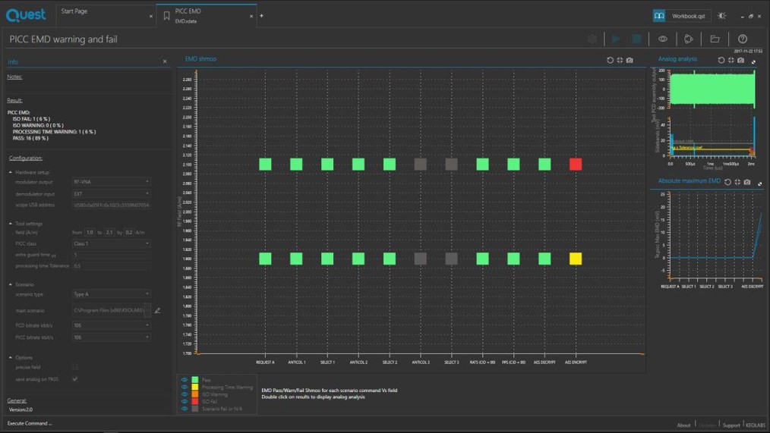Screen dimensions: 770x433
Task: Edit main scenario with the pencil icon
Action: 157,310
